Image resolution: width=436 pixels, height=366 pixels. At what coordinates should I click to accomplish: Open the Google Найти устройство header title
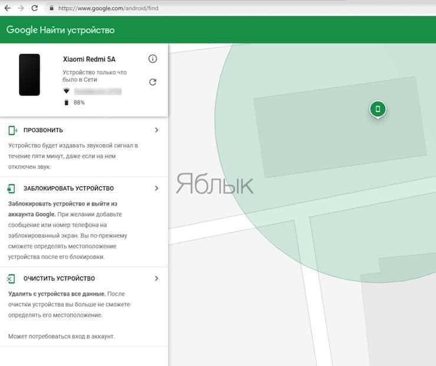pyautogui.click(x=60, y=29)
